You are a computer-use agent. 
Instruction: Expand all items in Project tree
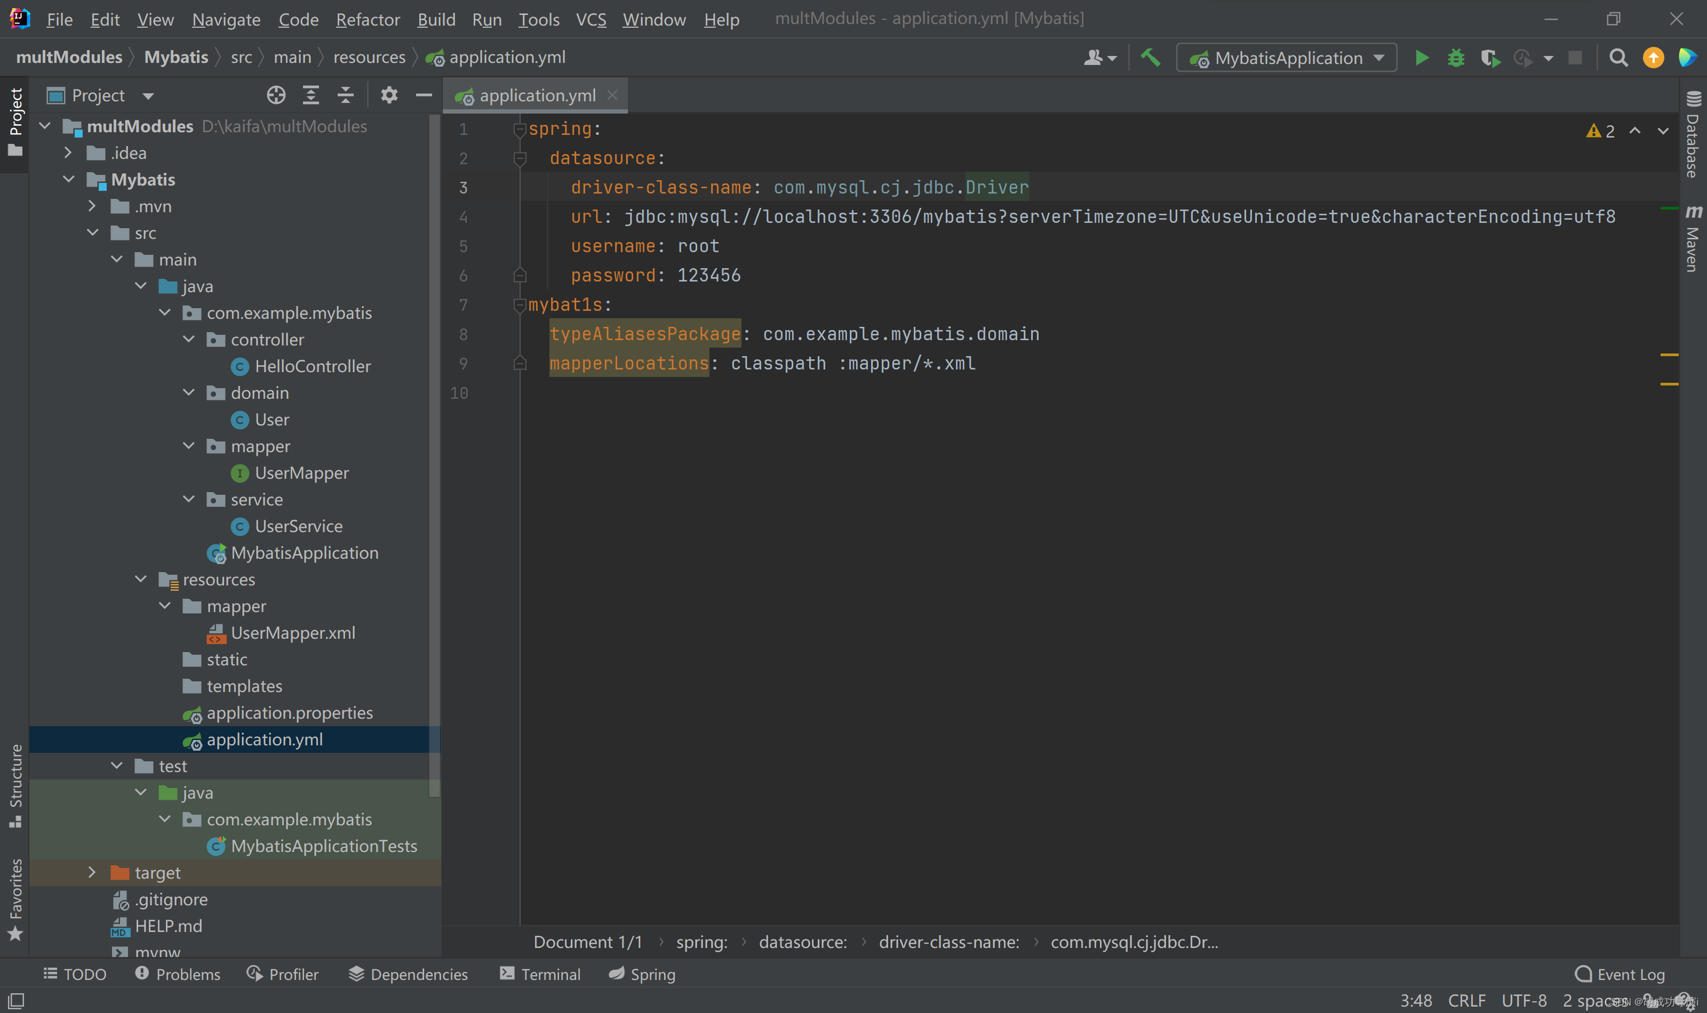[x=310, y=95]
